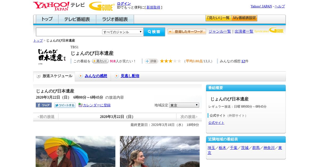Click the calendar icon beside カレンダーに登録
Image resolution: width=319 pixels, height=167 pixels.
tap(81, 105)
